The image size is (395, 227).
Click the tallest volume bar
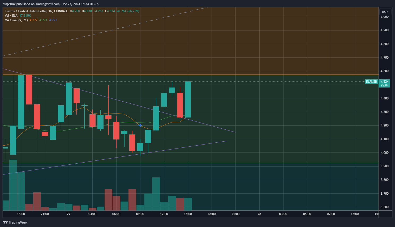coord(13,185)
